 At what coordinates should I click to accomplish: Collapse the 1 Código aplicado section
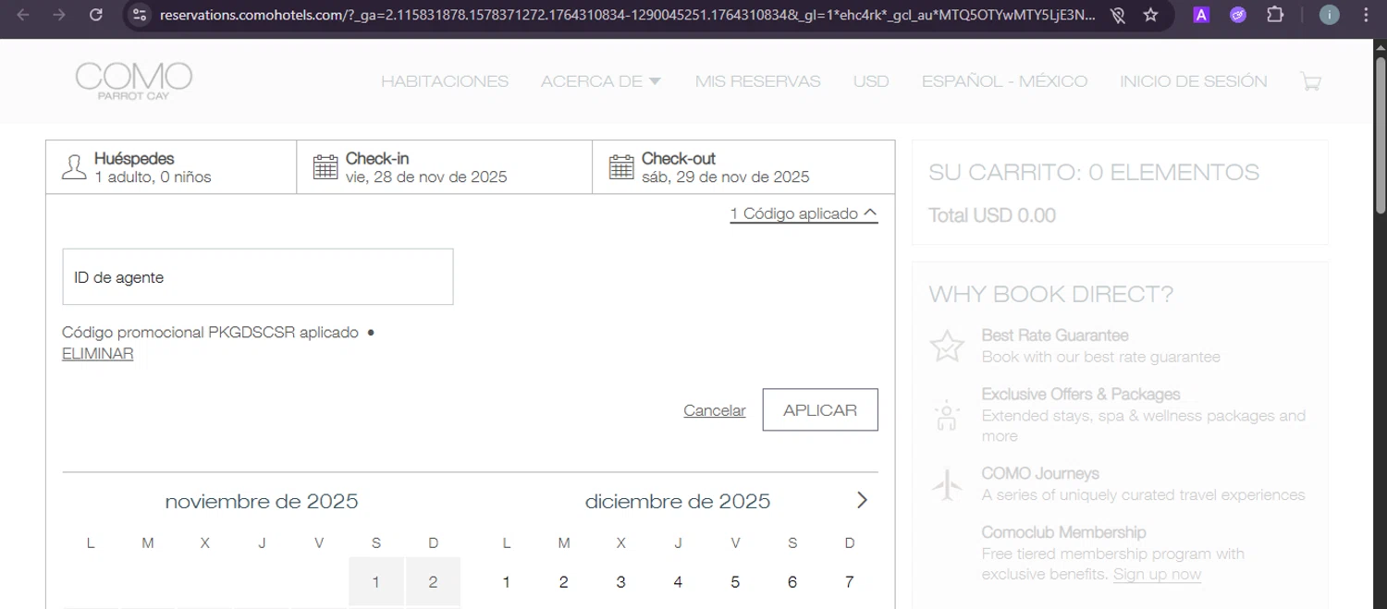(x=804, y=213)
